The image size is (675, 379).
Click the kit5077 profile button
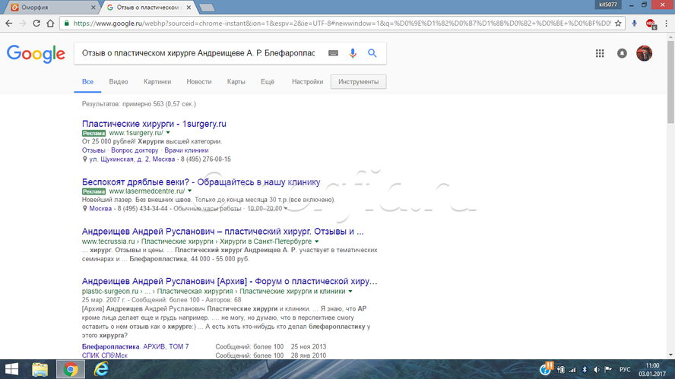point(608,5)
